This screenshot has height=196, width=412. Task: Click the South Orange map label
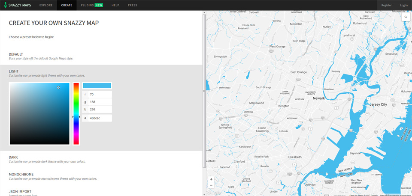point(263,87)
